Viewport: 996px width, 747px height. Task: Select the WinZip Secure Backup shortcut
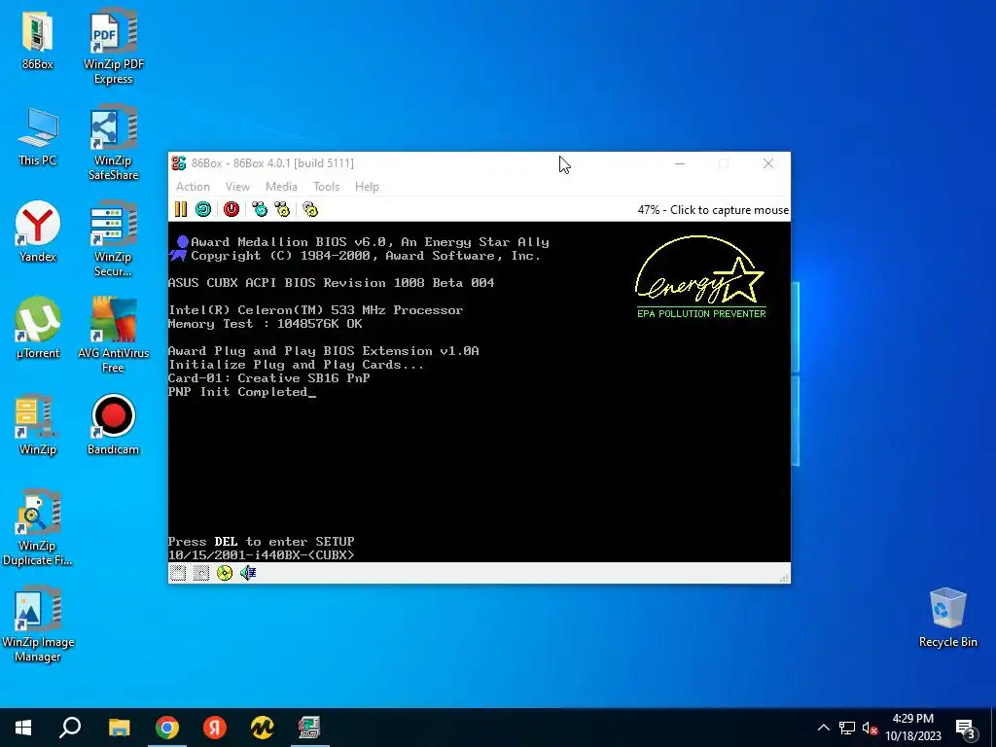click(113, 239)
